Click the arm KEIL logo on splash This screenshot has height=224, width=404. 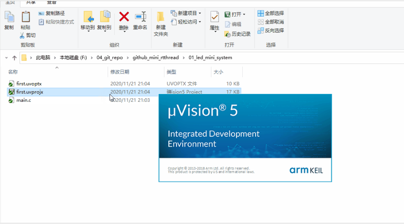coord(306,170)
